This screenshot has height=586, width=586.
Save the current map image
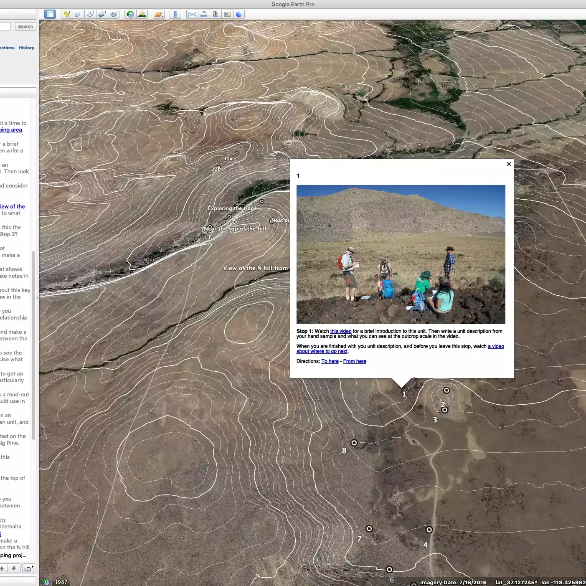click(216, 14)
